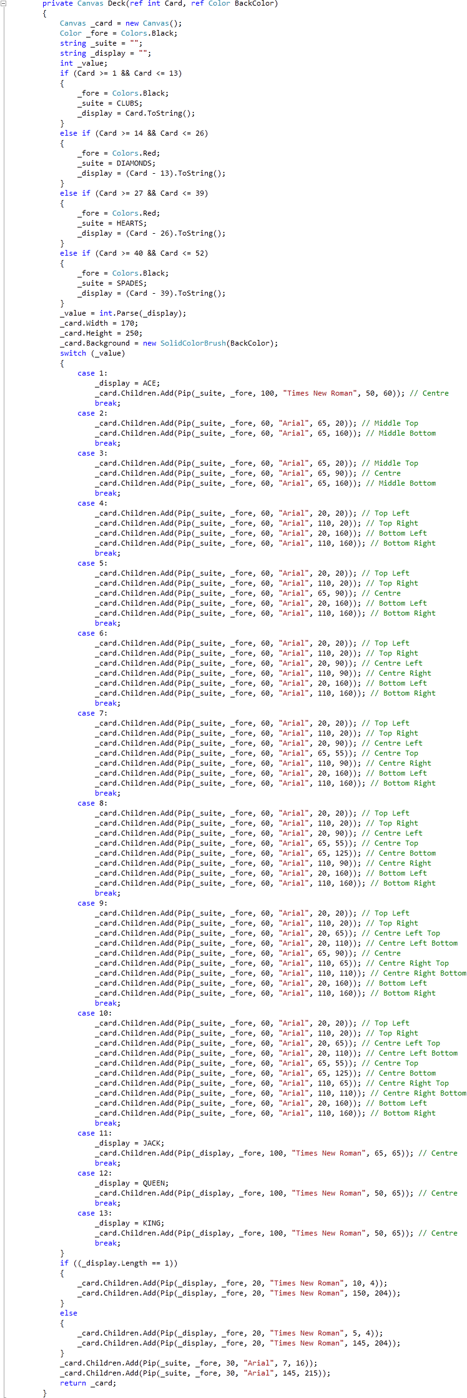Click the 'int _value;' declaration

point(84,63)
